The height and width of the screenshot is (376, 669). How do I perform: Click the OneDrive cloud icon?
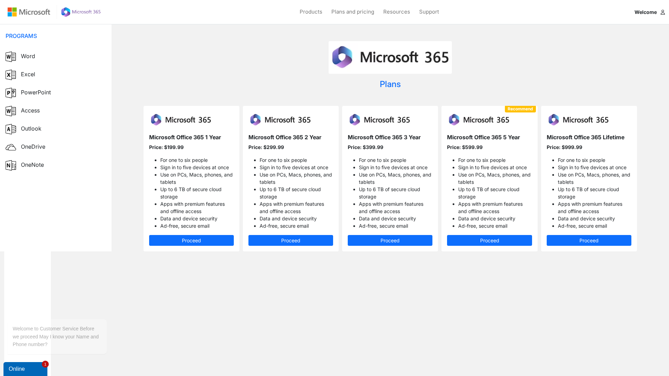pos(11,147)
